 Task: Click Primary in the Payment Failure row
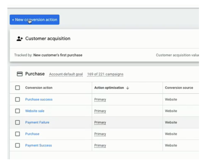(100, 122)
